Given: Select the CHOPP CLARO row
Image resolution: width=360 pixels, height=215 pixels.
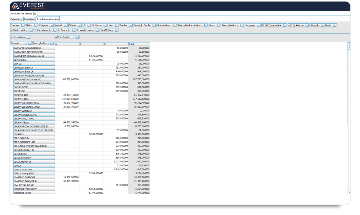Looking at the screenshot, I should click(x=34, y=99).
